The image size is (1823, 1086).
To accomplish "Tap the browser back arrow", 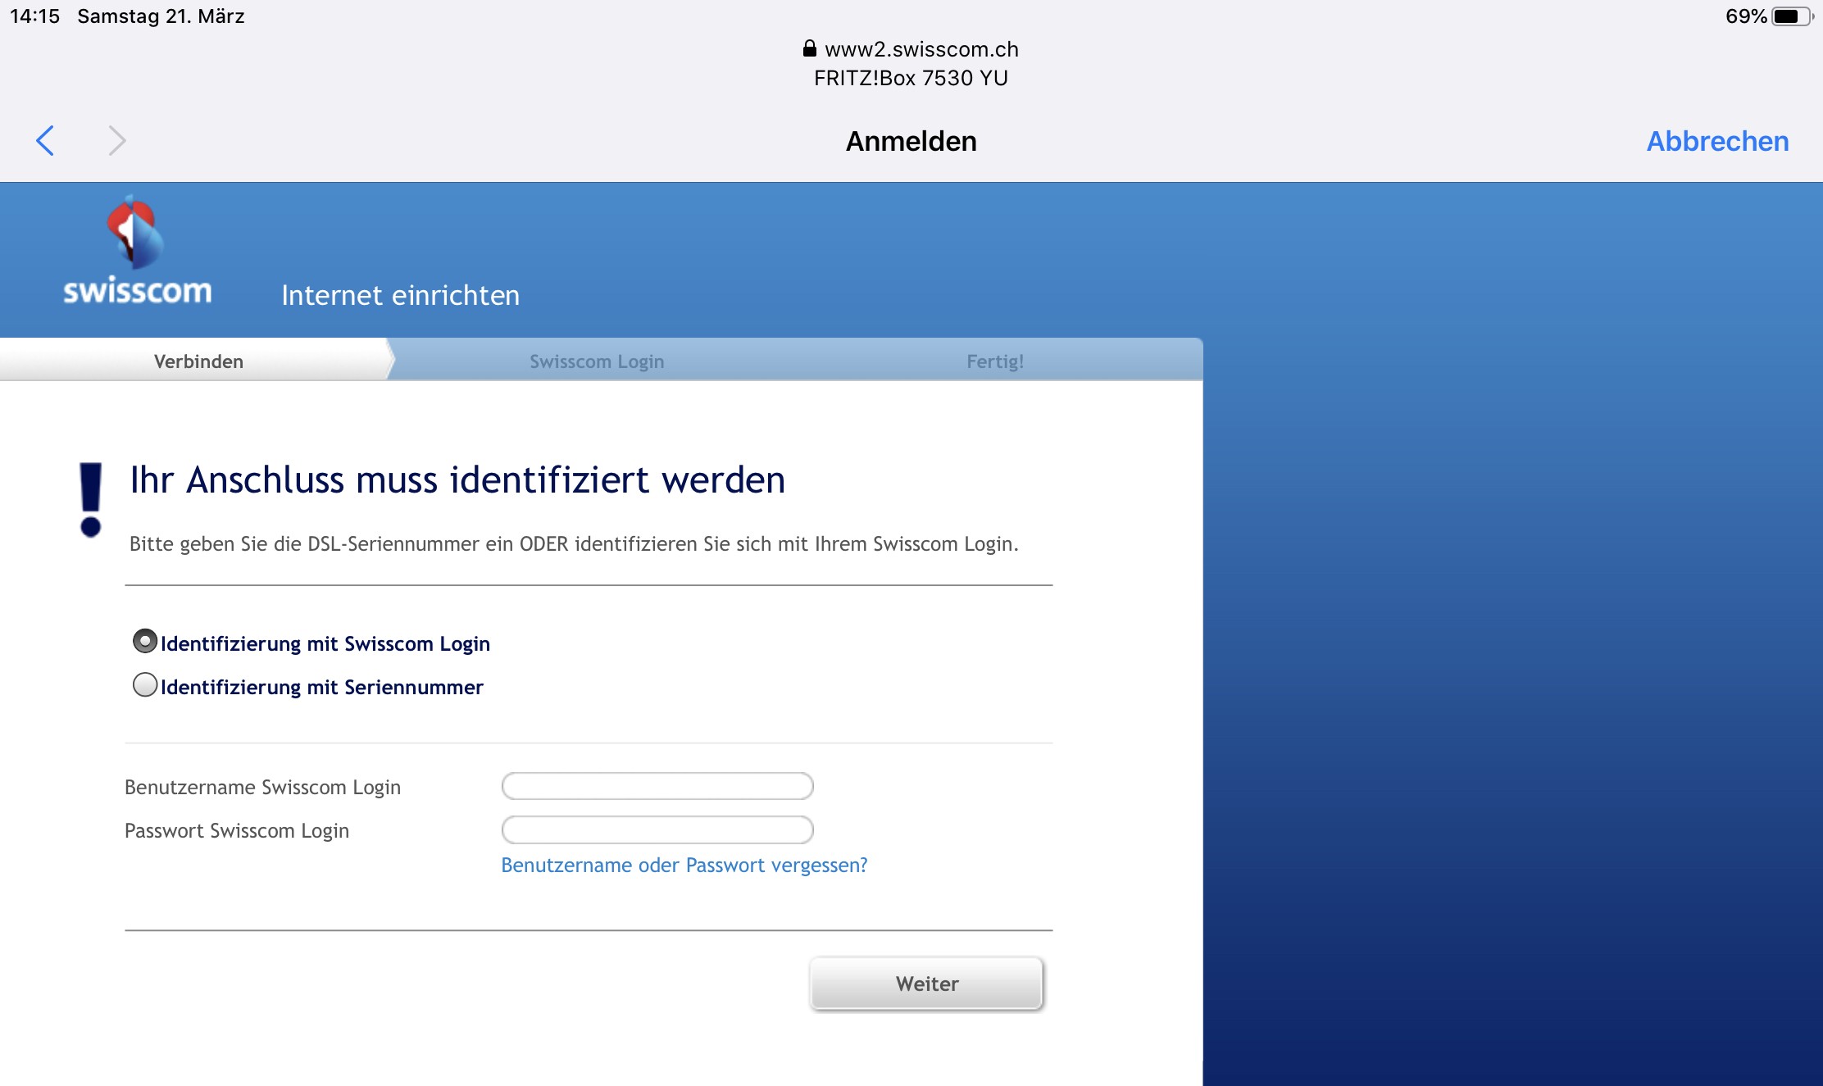I will (x=46, y=141).
